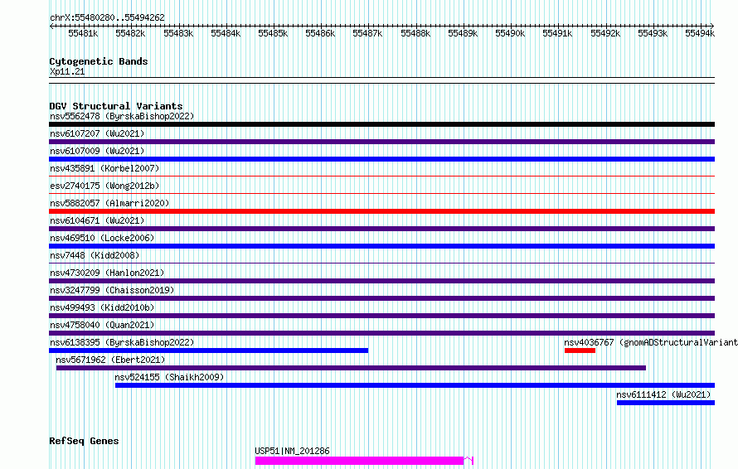Open nsv435891 (Korbel2007) variant label

104,168
